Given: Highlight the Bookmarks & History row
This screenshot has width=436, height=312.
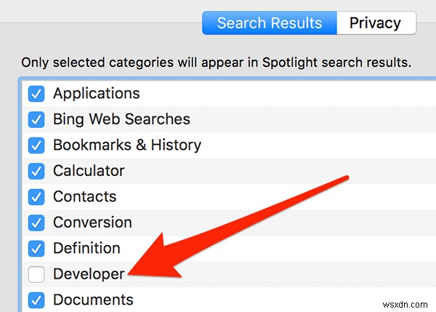Looking at the screenshot, I should [x=126, y=145].
